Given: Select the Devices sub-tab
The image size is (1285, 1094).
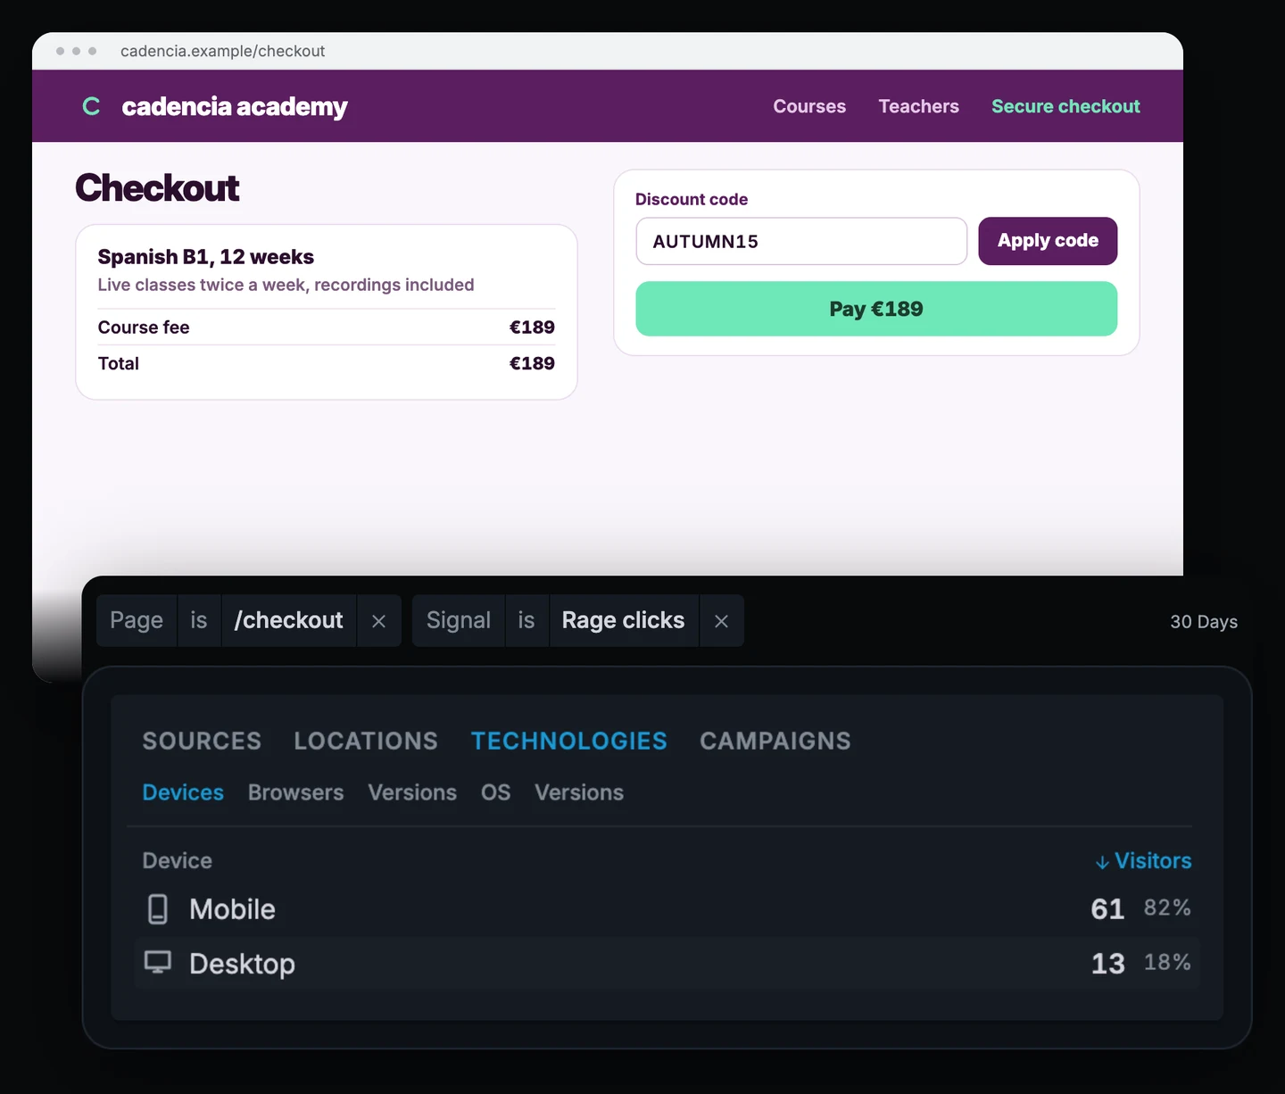Looking at the screenshot, I should pos(183,792).
